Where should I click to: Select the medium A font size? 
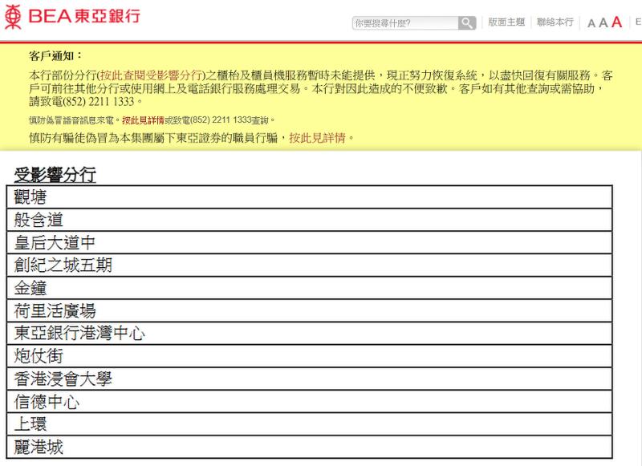point(603,23)
